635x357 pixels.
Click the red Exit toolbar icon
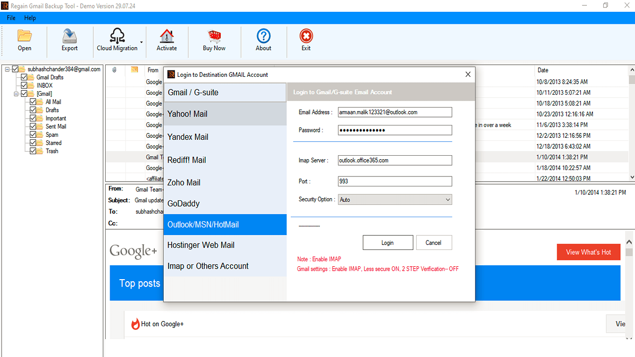click(306, 36)
